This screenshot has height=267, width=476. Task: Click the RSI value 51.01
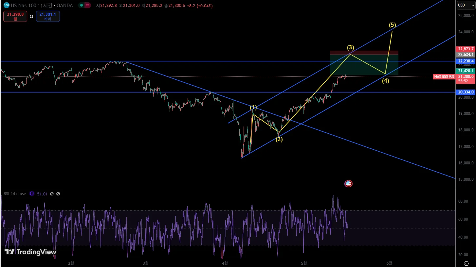click(x=42, y=194)
